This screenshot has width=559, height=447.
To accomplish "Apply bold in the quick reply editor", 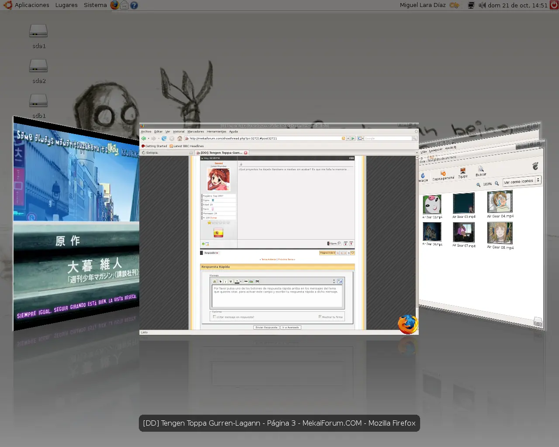I will 221,282.
